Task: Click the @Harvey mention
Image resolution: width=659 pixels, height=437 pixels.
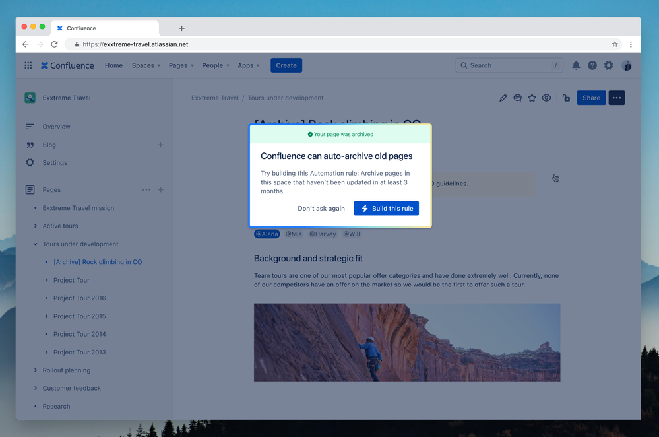Action: (323, 234)
